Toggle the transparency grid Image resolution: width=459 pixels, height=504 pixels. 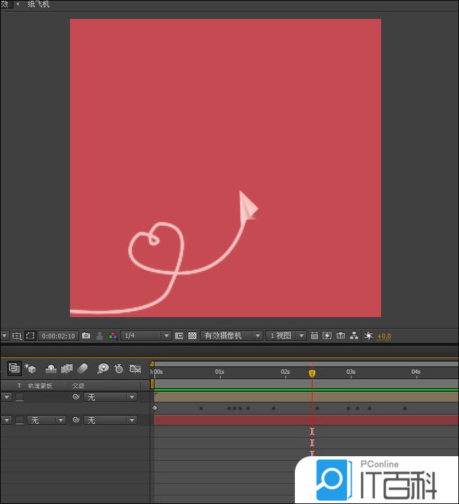192,336
